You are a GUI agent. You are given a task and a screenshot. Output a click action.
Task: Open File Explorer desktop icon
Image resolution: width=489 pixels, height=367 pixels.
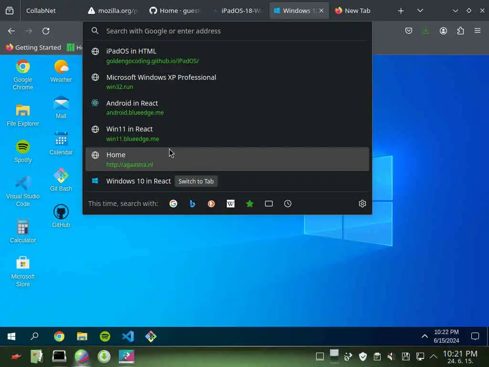coord(23,115)
